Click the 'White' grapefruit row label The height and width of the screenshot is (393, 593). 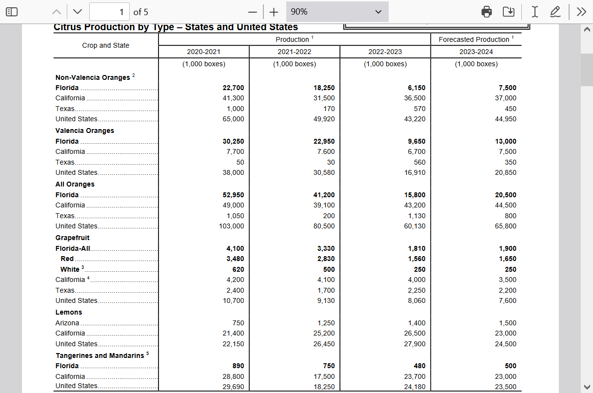pos(70,269)
